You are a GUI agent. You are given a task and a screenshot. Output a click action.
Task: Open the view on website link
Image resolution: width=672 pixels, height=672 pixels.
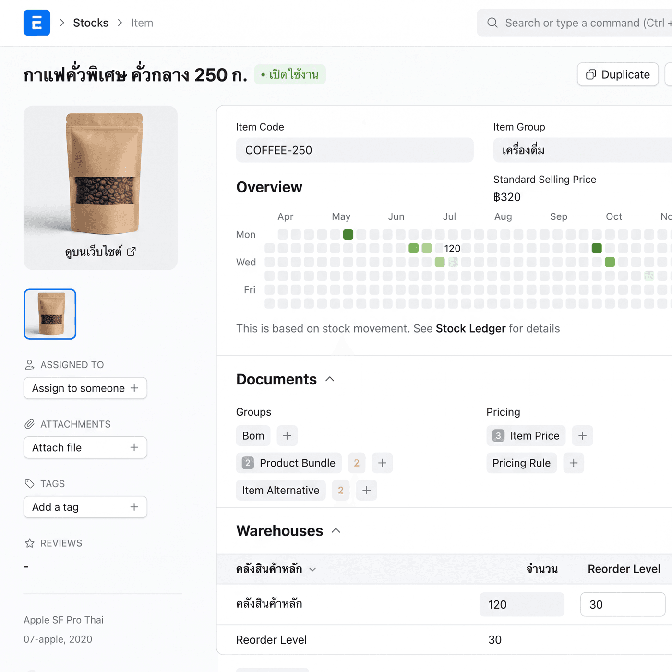click(100, 251)
